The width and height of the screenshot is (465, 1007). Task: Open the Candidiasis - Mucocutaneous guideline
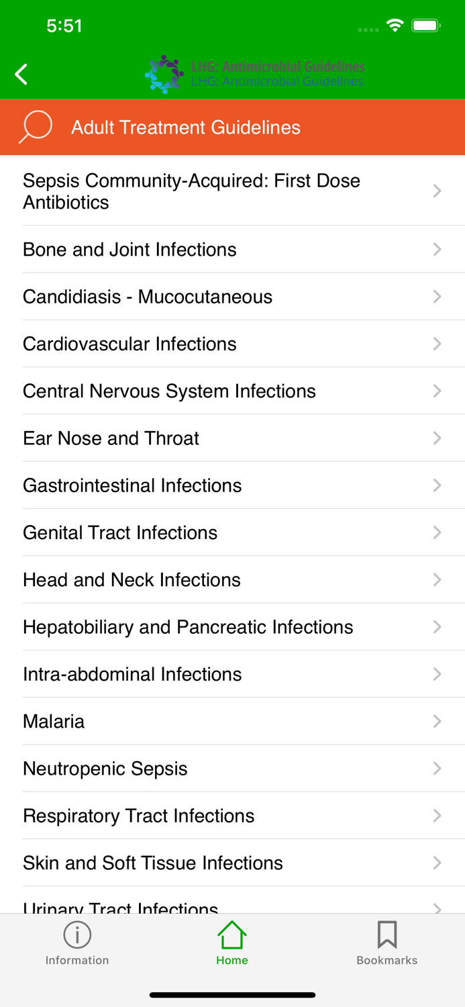point(147,297)
